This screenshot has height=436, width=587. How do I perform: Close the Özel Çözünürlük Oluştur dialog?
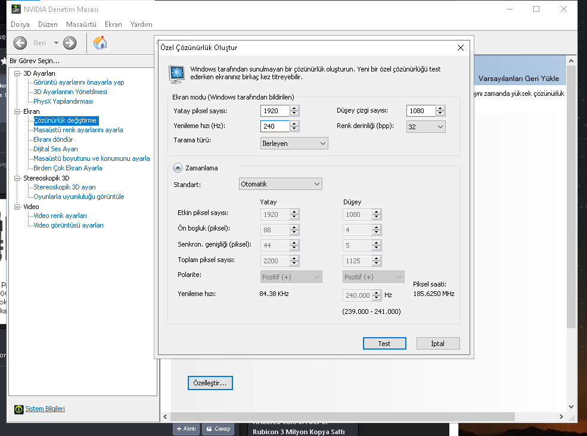pos(461,48)
